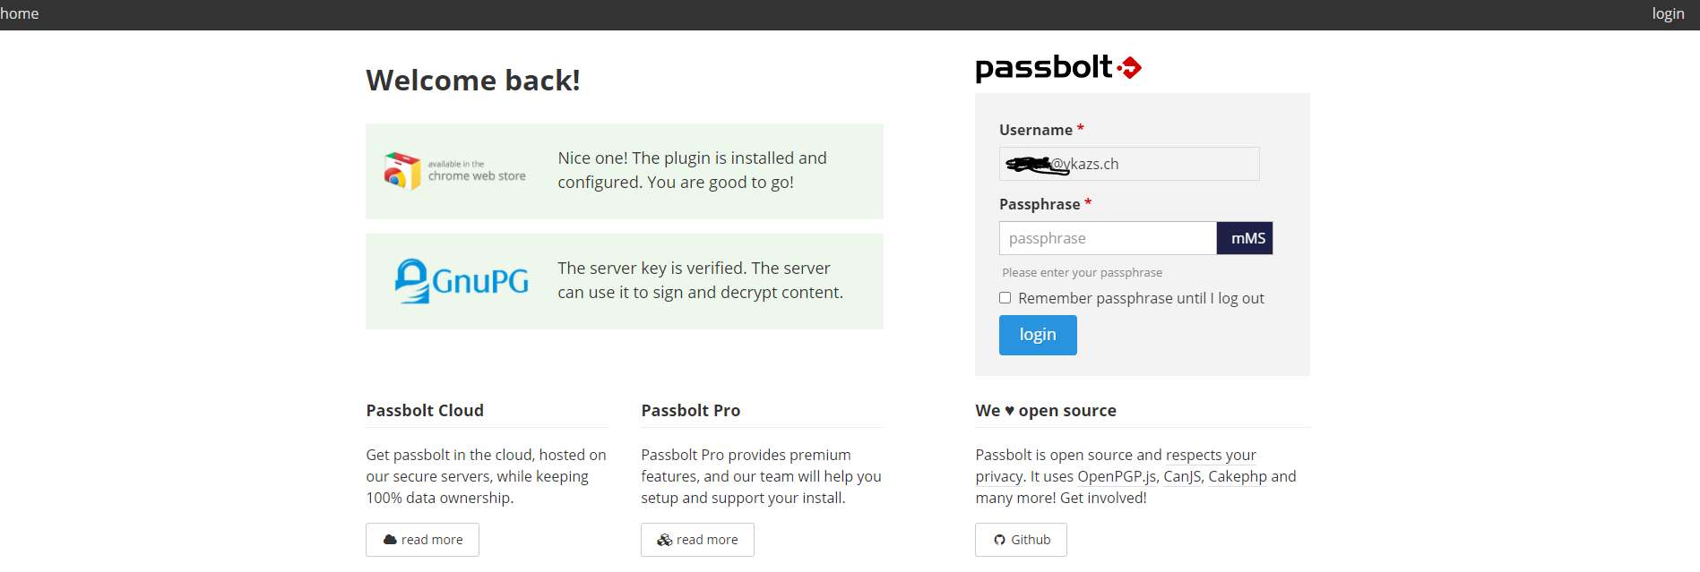Click the Chrome web store icon
This screenshot has width=1700, height=572.
point(402,171)
